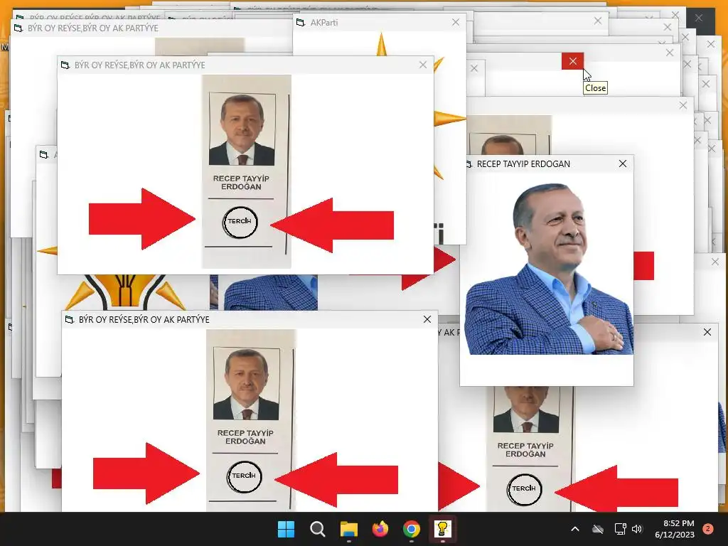Select the light bulb app on taskbar
This screenshot has width=728, height=546.
pyautogui.click(x=442, y=529)
